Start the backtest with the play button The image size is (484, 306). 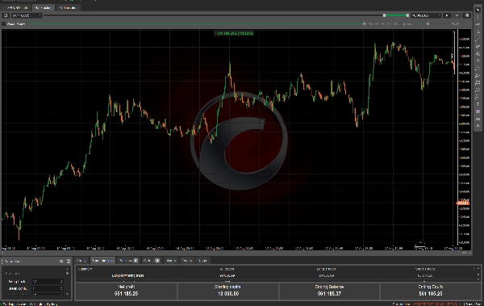click(447, 15)
